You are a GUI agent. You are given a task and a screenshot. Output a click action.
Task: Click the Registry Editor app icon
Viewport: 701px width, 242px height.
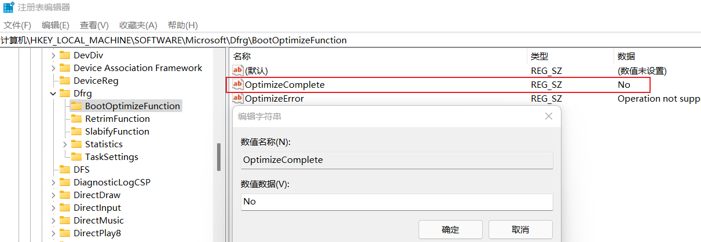point(8,8)
